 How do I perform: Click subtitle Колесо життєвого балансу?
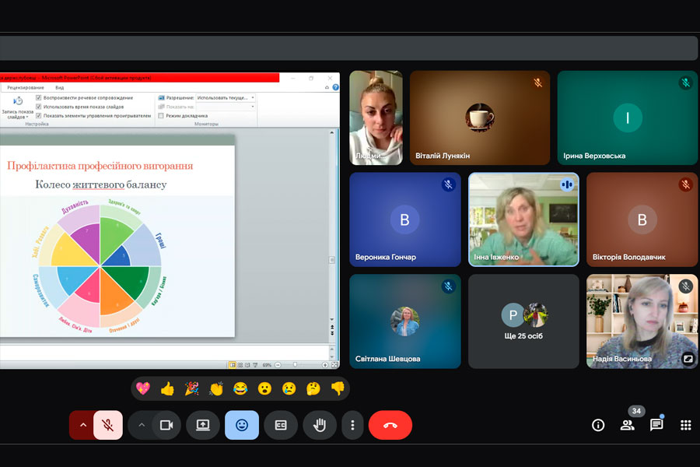[101, 184]
